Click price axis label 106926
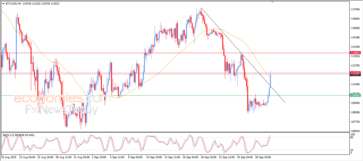The height and width of the screenshot is (161, 363). tap(355, 131)
